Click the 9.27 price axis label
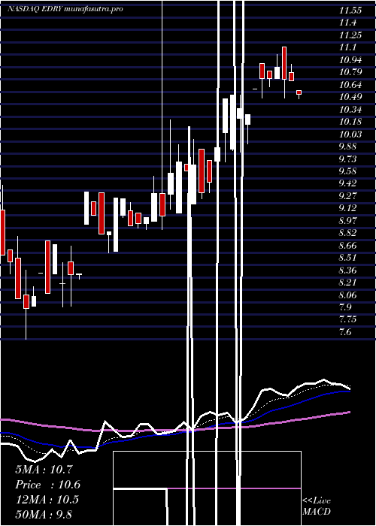Image resolution: width=376 pixels, height=526 pixels. 347,196
